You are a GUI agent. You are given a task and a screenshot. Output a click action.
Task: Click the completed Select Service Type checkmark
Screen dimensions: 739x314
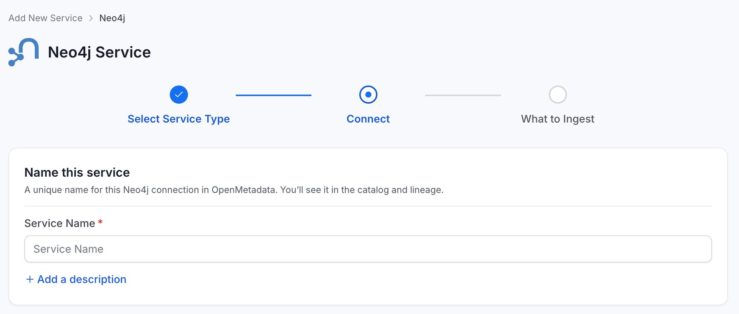point(179,95)
